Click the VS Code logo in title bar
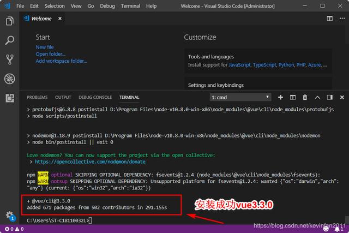Viewport: 349px width, 233px height. [x=7, y=5]
